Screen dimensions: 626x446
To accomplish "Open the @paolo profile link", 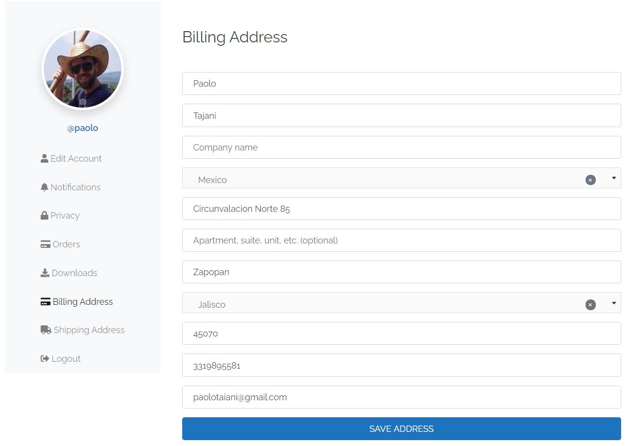I will click(x=83, y=128).
